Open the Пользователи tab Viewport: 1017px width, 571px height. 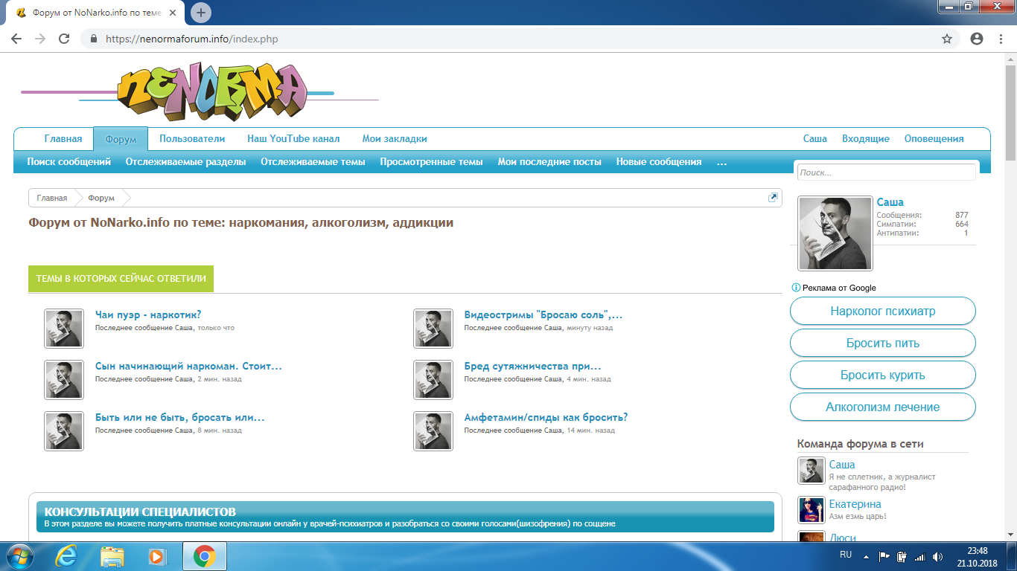(192, 139)
